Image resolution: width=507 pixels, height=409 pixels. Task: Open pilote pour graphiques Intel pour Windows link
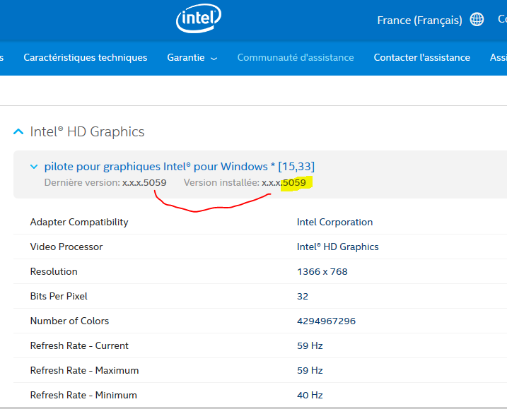click(180, 167)
